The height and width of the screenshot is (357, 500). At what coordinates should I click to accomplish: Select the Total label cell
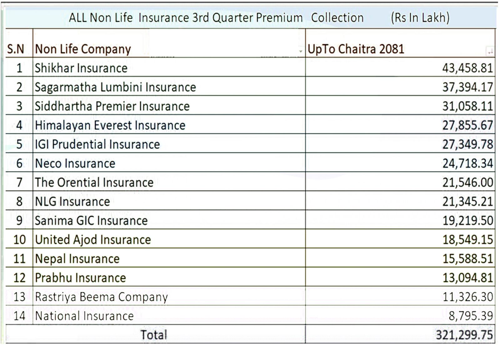click(154, 335)
